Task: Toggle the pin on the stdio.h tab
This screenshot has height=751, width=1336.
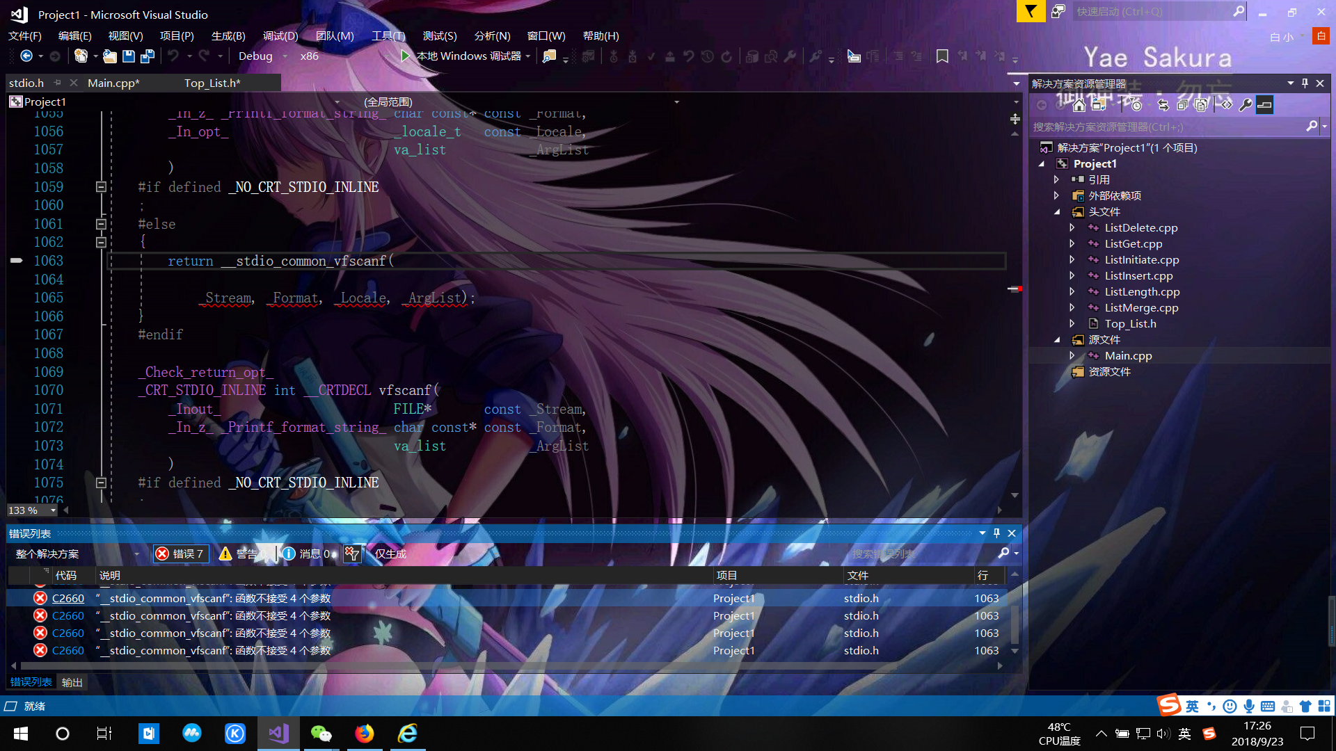Action: pyautogui.click(x=58, y=83)
